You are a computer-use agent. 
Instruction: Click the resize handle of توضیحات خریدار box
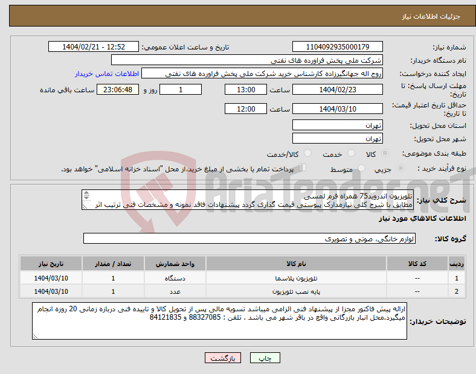tap(35, 336)
